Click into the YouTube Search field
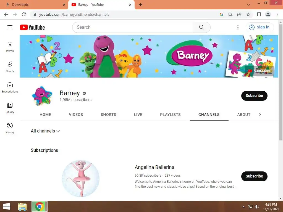 coord(132,27)
